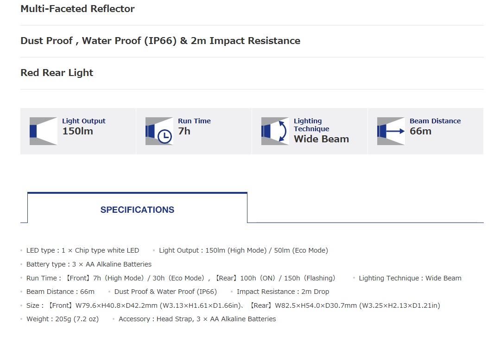Click the Accessory Head Strap specification
This screenshot has height=337, width=500.
point(197,319)
